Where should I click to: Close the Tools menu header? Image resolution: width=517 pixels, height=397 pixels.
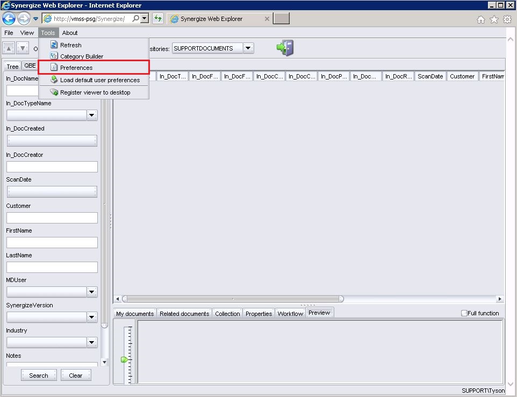click(48, 33)
